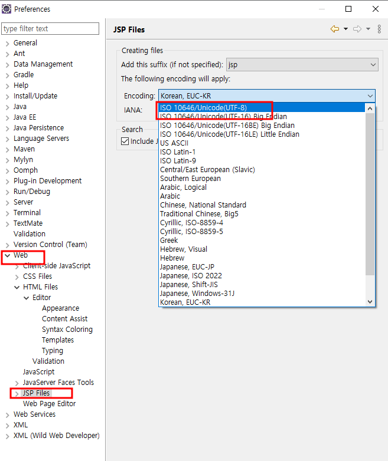Viewport: 388px width, 461px height.
Task: Collapse the Web tree node
Action: (x=7, y=255)
